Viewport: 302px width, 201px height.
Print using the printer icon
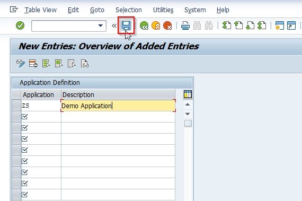185,25
